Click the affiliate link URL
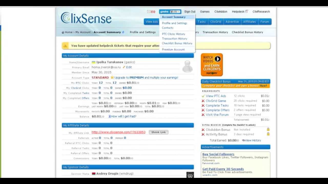Viewport: 328px width, 184px height. point(118,132)
